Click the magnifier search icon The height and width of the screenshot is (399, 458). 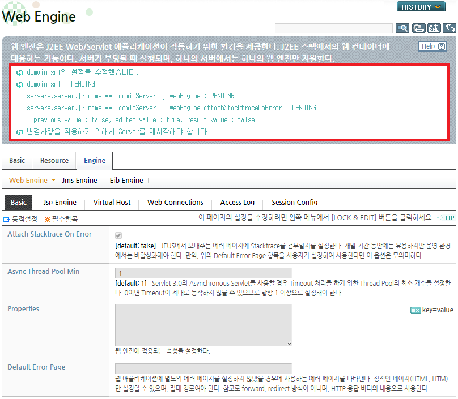(402, 28)
